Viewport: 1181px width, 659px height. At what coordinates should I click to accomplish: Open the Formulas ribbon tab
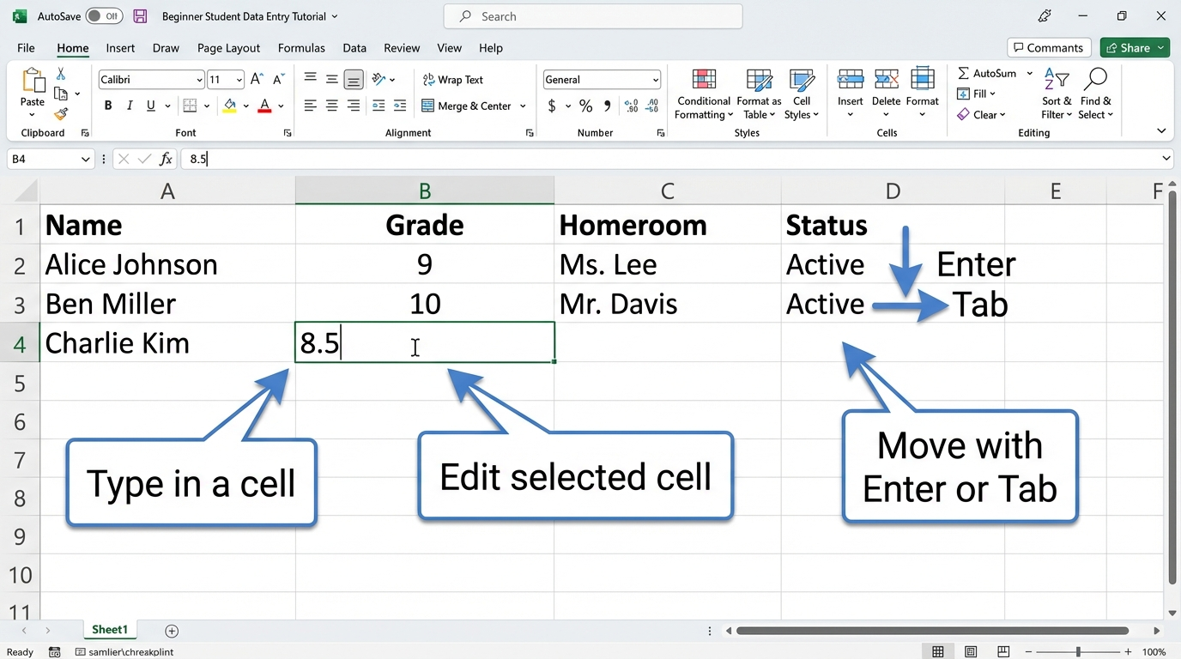click(x=301, y=48)
